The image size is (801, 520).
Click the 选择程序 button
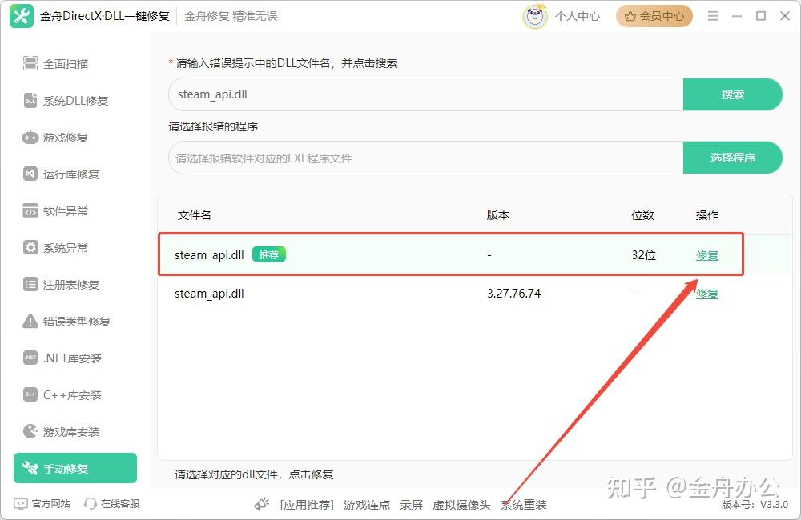click(x=733, y=158)
